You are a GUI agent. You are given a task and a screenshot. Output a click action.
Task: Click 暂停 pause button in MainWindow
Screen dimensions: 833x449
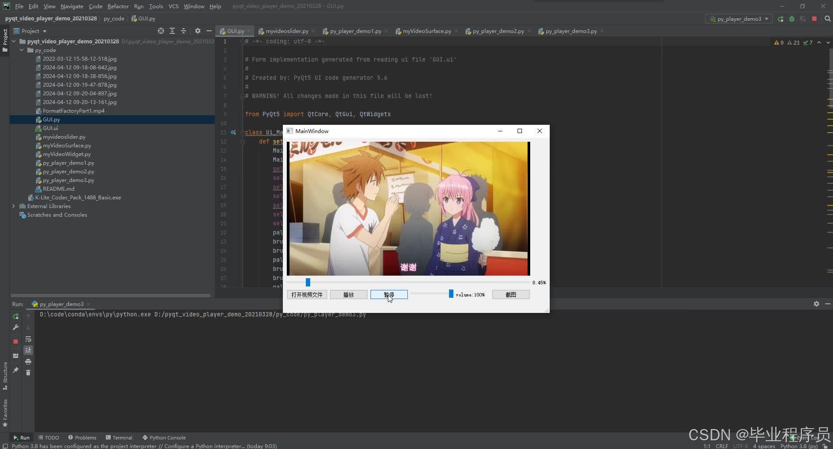click(x=389, y=295)
